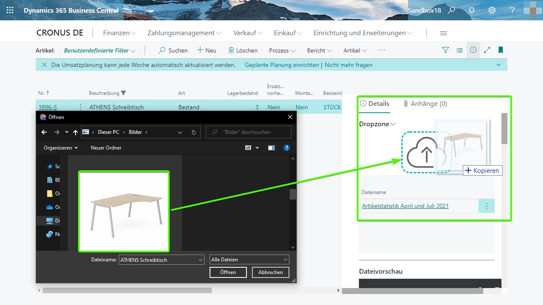Open the app launcher waffle icon

click(x=10, y=10)
